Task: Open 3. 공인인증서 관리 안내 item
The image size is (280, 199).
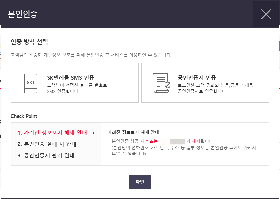Action: pos(46,155)
